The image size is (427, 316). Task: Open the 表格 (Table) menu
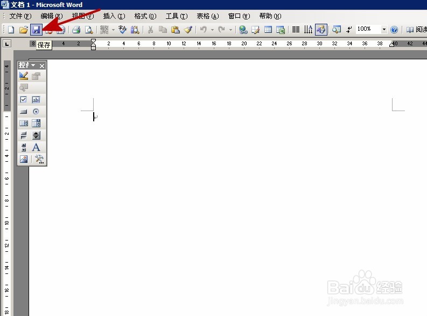(208, 16)
